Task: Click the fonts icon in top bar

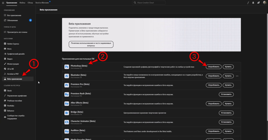Action: click(248, 3)
